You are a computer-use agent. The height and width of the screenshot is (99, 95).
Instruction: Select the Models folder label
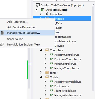point(54,77)
